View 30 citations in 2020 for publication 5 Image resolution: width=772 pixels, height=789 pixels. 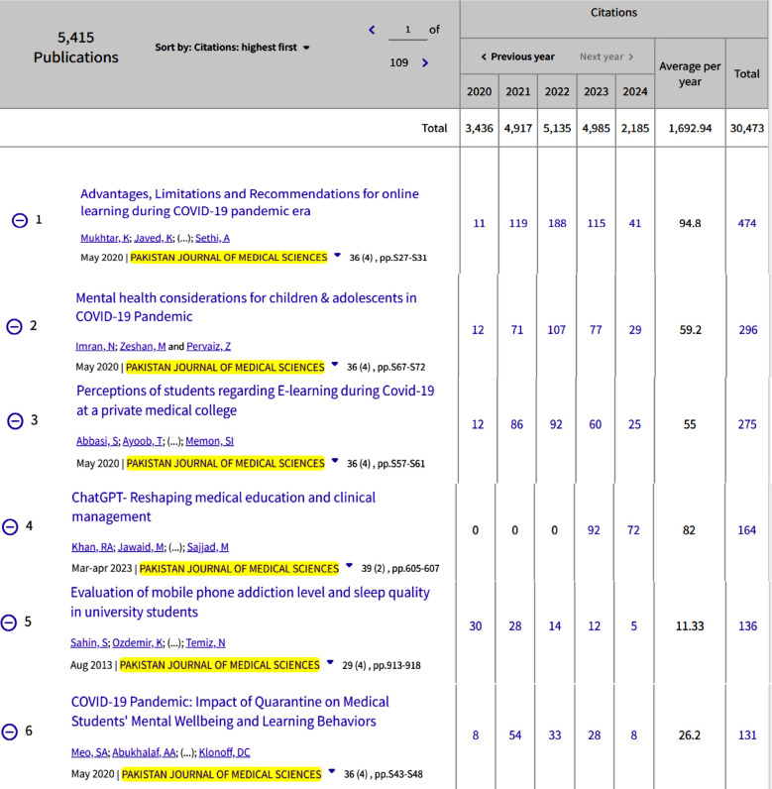pyautogui.click(x=476, y=626)
